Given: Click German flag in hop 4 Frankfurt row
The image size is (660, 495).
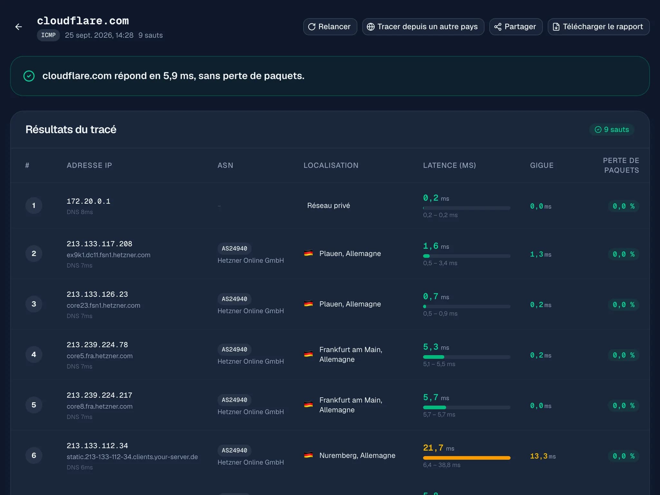Looking at the screenshot, I should click(308, 354).
